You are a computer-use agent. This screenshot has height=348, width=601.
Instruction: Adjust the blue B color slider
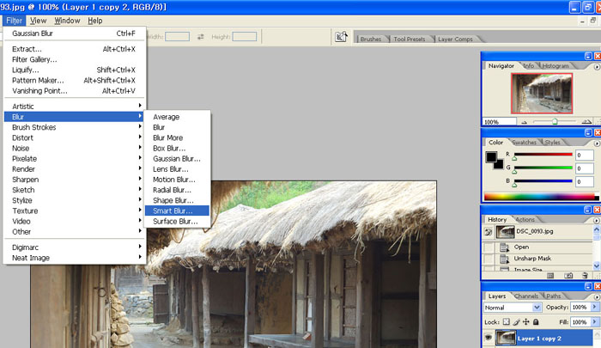(514, 185)
